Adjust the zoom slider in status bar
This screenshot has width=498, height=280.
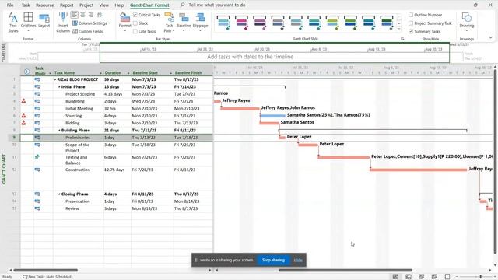(481, 277)
